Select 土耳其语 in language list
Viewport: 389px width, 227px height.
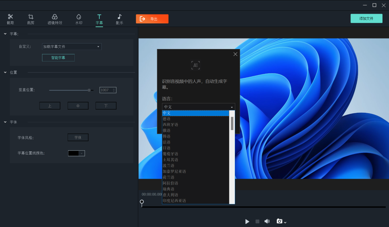tap(196, 160)
